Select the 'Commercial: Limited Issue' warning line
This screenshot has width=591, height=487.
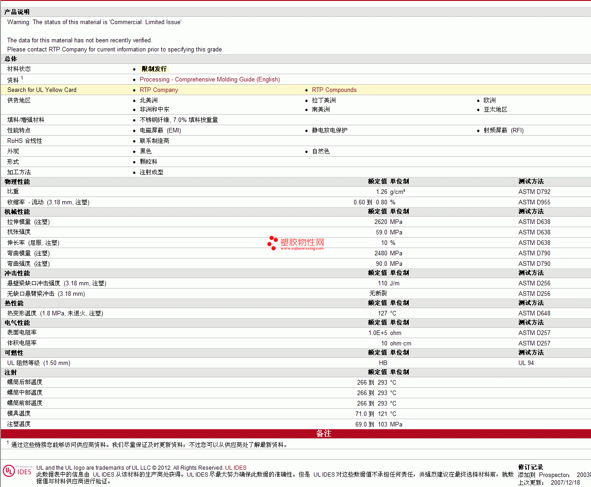tap(94, 22)
